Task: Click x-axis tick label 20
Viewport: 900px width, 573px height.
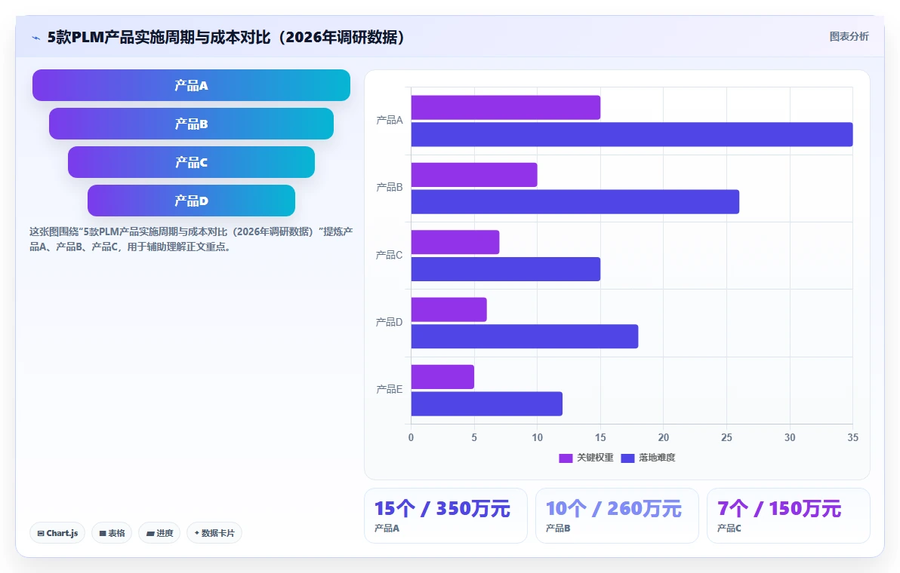Action: [664, 438]
